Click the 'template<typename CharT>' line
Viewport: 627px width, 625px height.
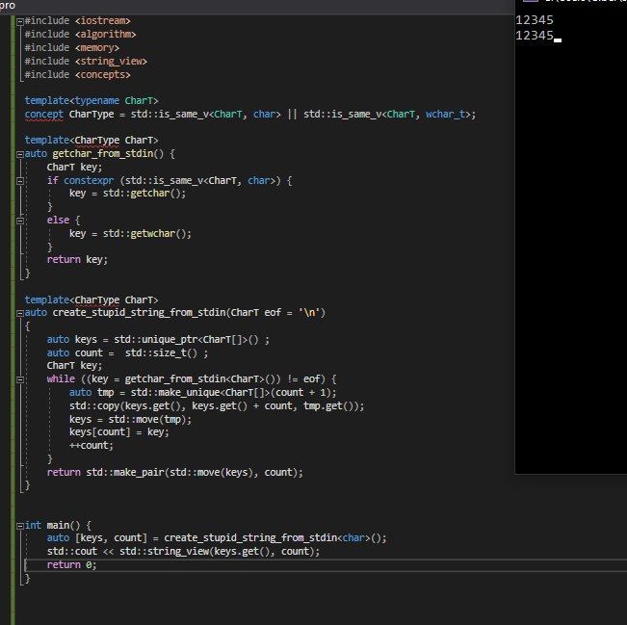coord(91,100)
